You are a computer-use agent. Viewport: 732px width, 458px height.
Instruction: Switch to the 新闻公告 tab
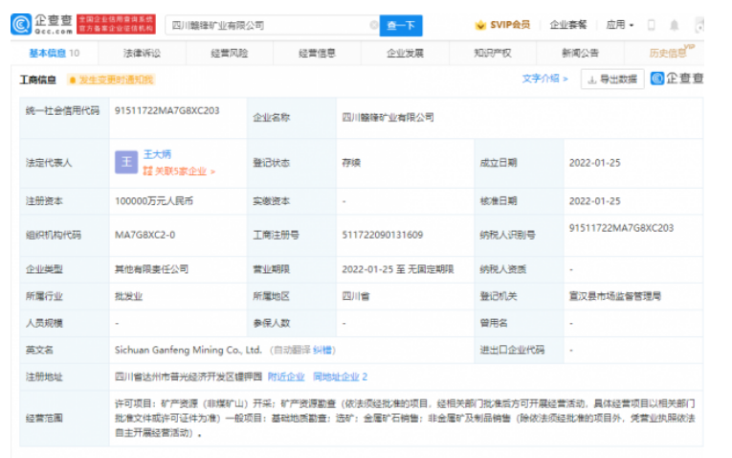click(x=580, y=54)
